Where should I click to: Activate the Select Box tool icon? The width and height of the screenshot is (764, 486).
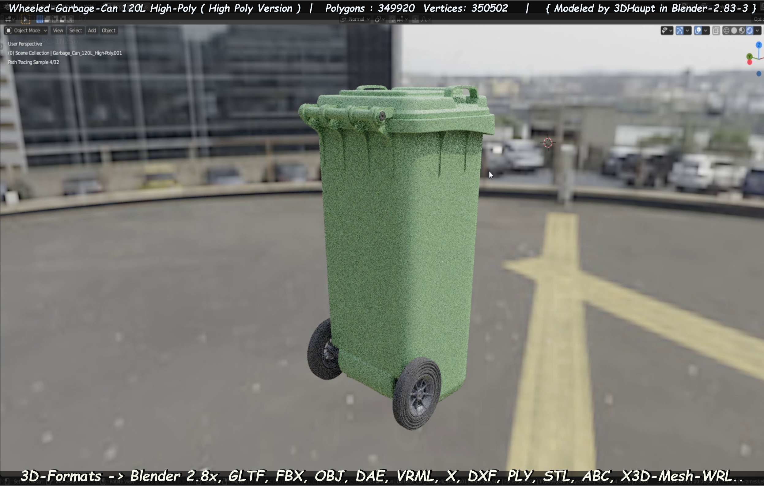(x=25, y=20)
